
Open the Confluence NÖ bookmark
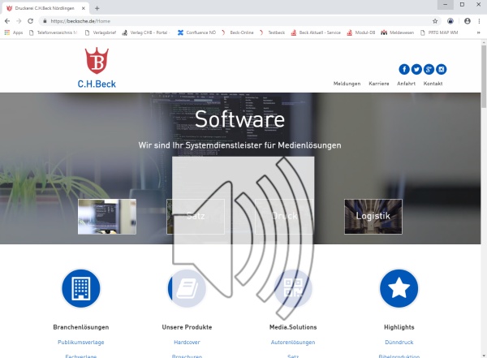pyautogui.click(x=196, y=32)
